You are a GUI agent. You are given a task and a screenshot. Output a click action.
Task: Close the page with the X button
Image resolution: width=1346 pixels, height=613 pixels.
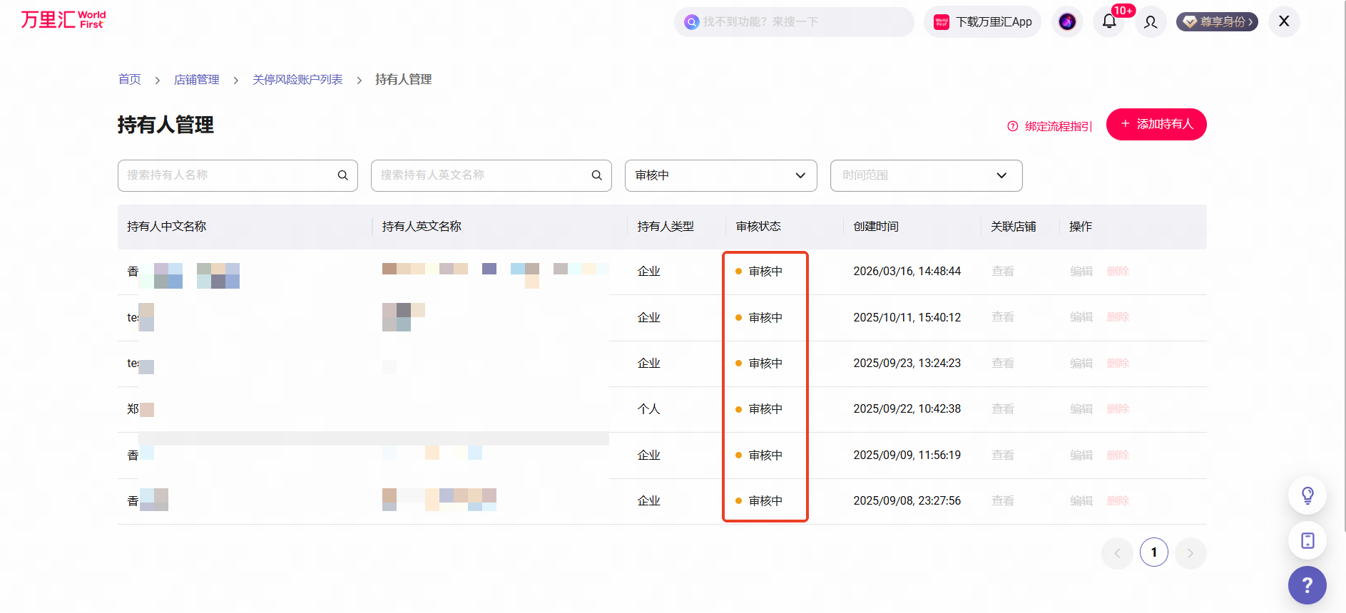pyautogui.click(x=1284, y=21)
